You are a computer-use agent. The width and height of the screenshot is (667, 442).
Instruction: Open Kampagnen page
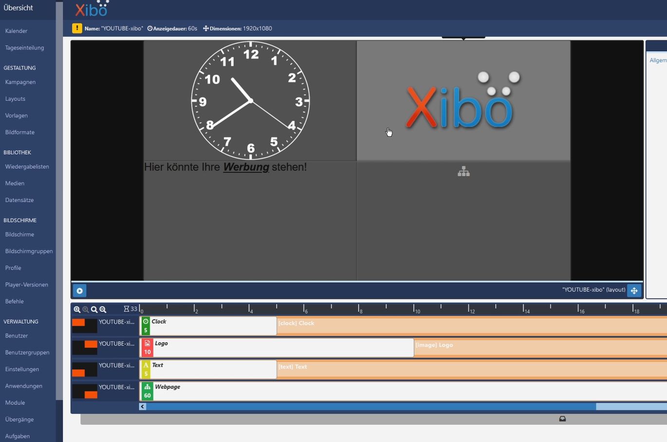coord(20,82)
